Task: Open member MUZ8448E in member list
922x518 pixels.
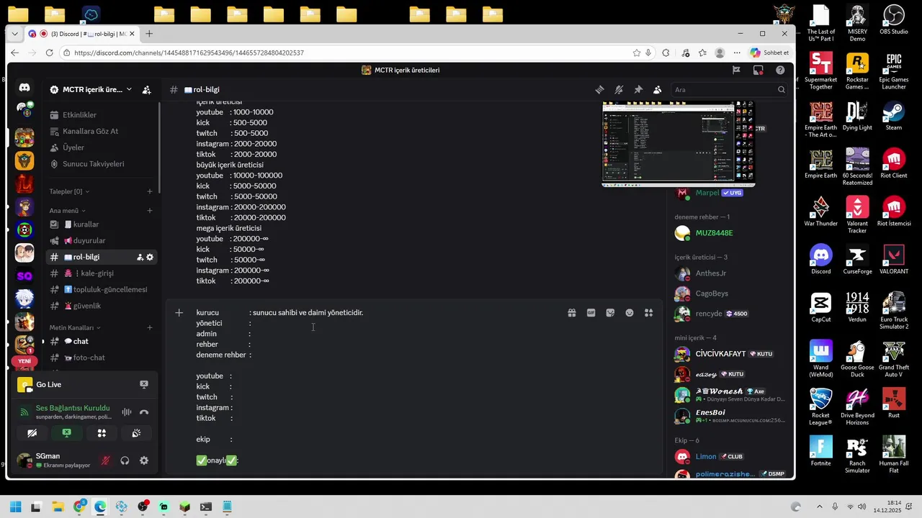Action: click(729, 233)
